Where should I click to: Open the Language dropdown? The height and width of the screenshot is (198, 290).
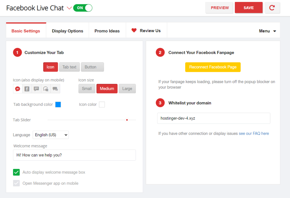51,135
